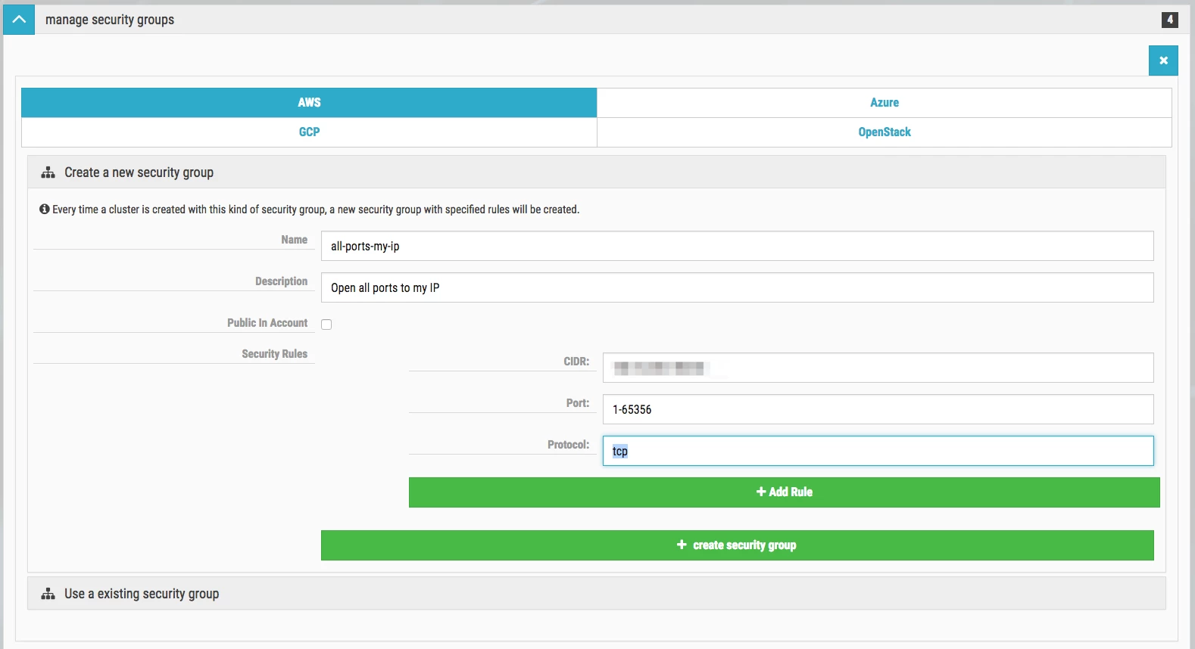Collapse the Create a new security group header

tap(597, 172)
